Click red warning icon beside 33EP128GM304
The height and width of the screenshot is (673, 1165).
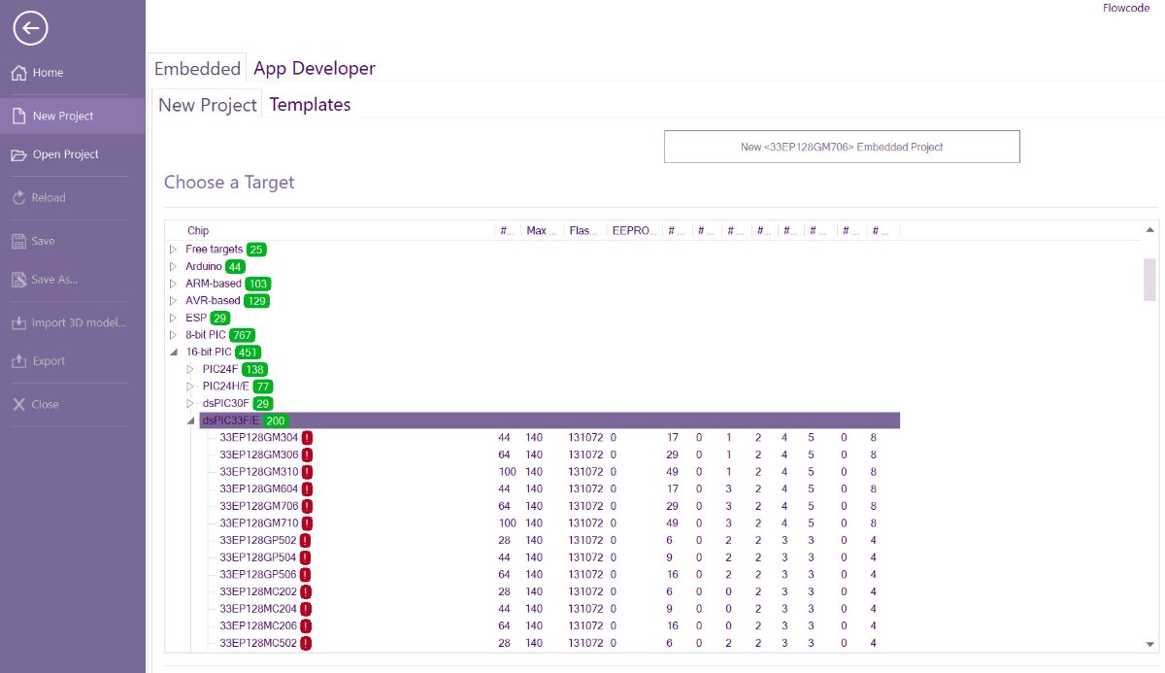307,437
